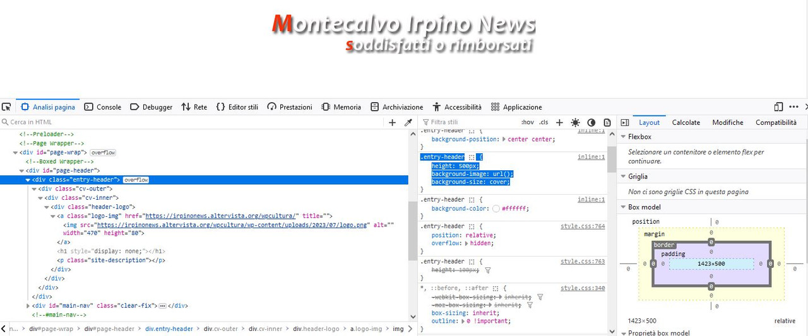Click highlighter icon beside ::before, ::after selector
Viewport: 808px width, 336px height.
click(x=496, y=288)
